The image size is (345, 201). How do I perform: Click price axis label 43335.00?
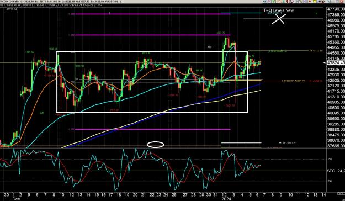pos(336,70)
